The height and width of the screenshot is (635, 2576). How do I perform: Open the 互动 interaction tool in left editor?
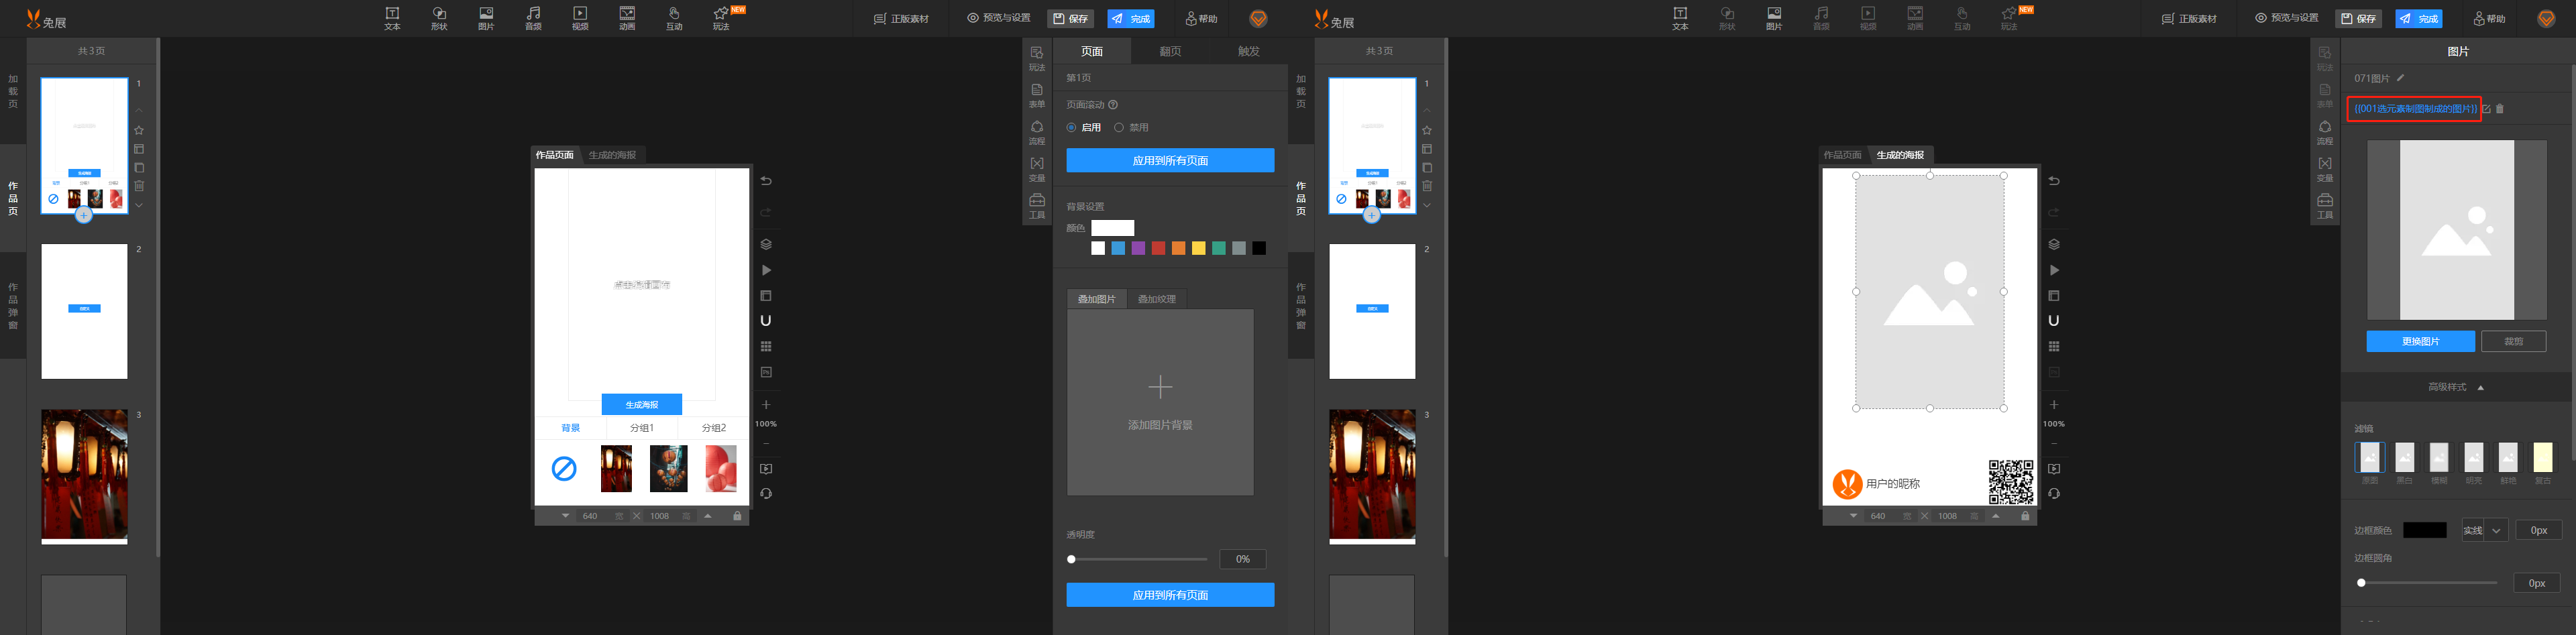click(x=674, y=18)
